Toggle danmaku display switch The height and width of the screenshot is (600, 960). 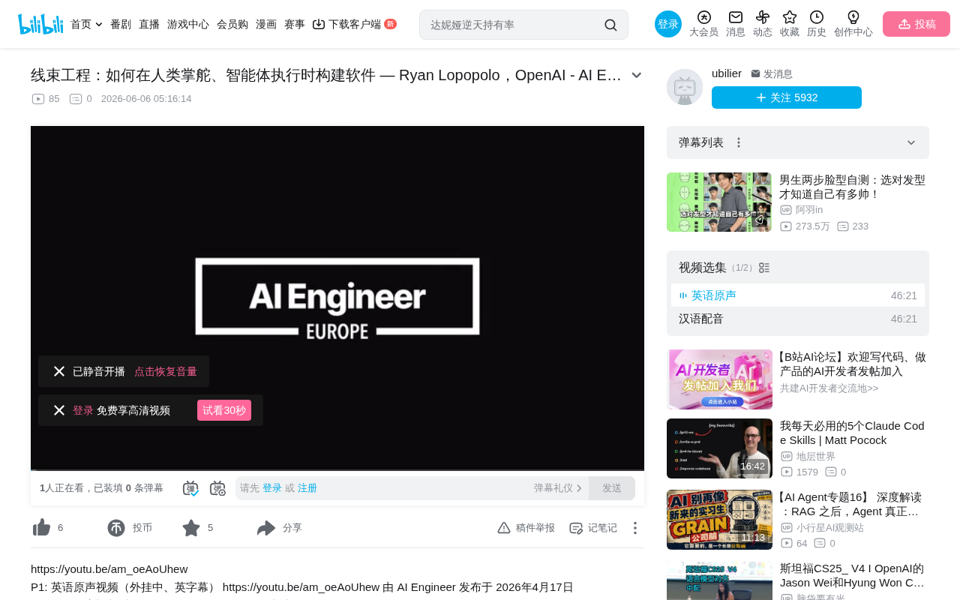click(190, 488)
